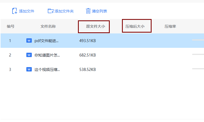204x122 pixels.
Task: Click the 清空列表 label
Action: tap(99, 11)
